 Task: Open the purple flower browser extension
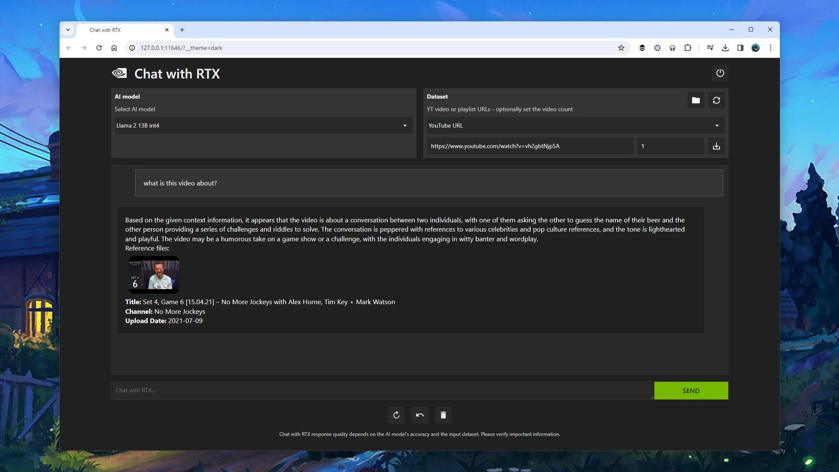[x=657, y=48]
